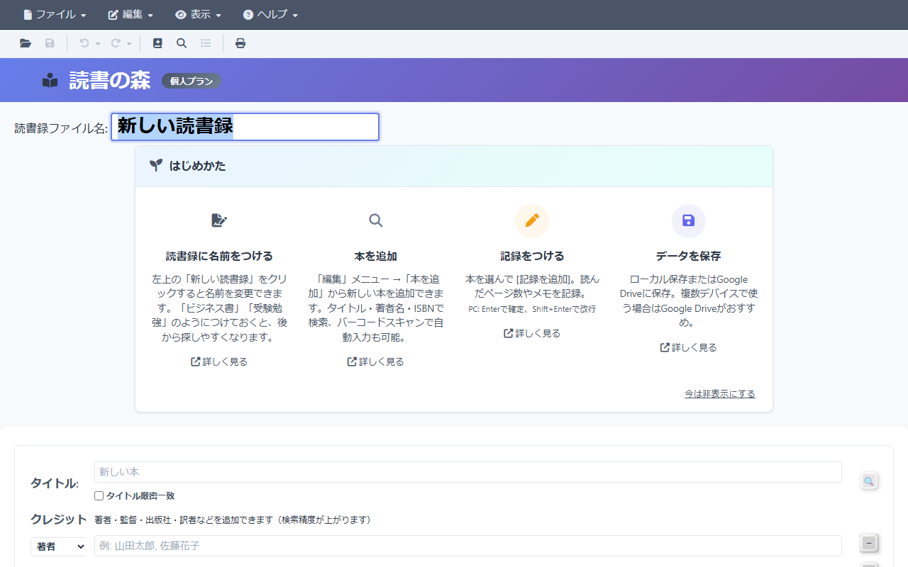Click the orange pencil icon above 記録をつける

532,220
